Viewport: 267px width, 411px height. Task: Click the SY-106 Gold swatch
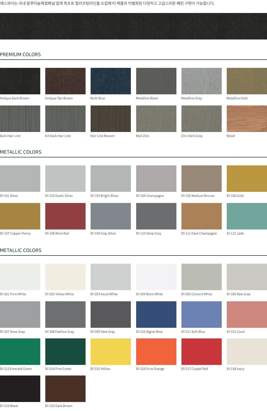(247, 179)
